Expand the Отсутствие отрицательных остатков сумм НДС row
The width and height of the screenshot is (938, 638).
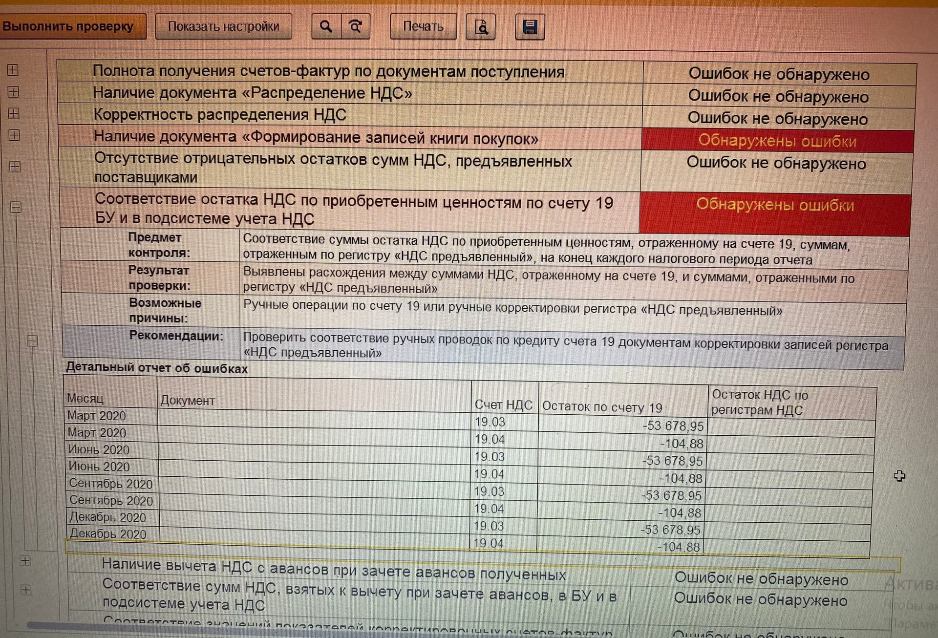coord(15,167)
